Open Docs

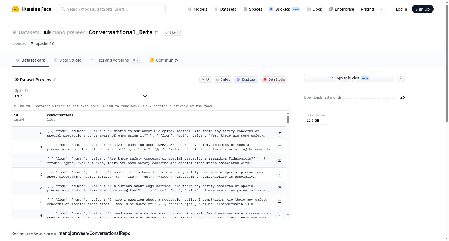pos(314,9)
